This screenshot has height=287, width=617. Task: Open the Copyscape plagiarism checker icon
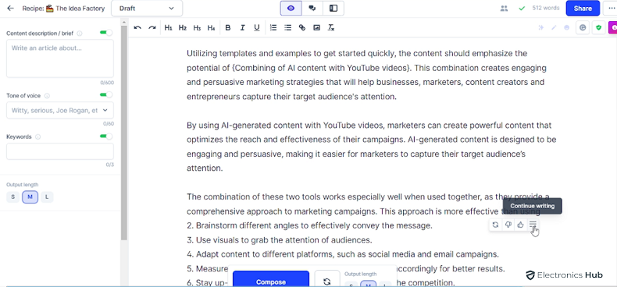(x=583, y=27)
